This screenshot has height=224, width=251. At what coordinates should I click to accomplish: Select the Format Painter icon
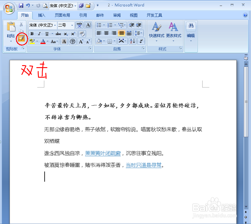21,39
